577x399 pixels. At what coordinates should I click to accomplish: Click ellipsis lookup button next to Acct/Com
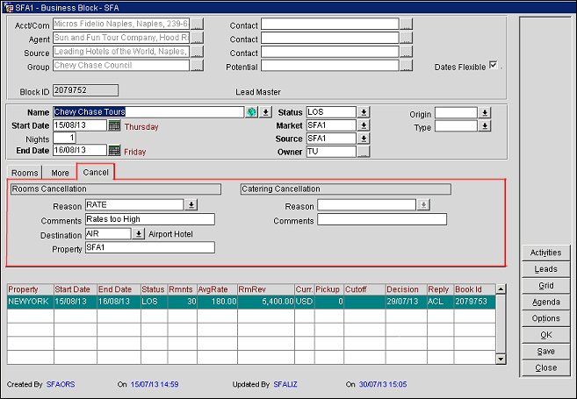[x=196, y=25]
